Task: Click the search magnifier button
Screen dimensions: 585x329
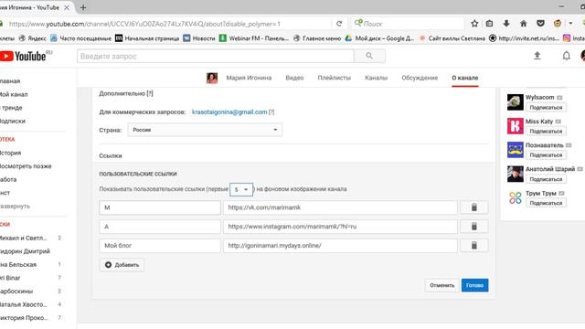Action: [369, 56]
